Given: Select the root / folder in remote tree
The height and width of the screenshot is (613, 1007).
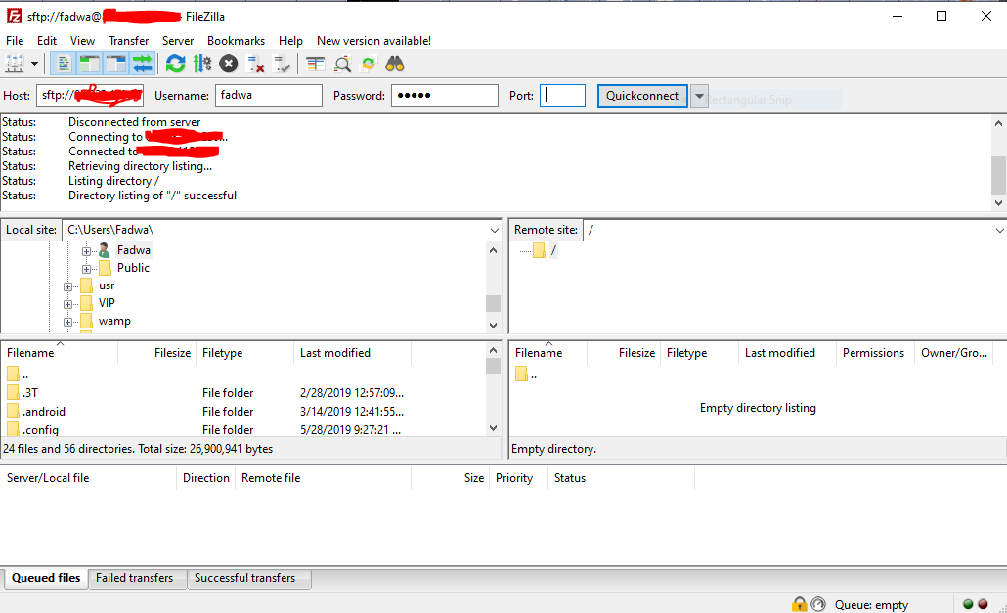Looking at the screenshot, I should click(x=553, y=250).
